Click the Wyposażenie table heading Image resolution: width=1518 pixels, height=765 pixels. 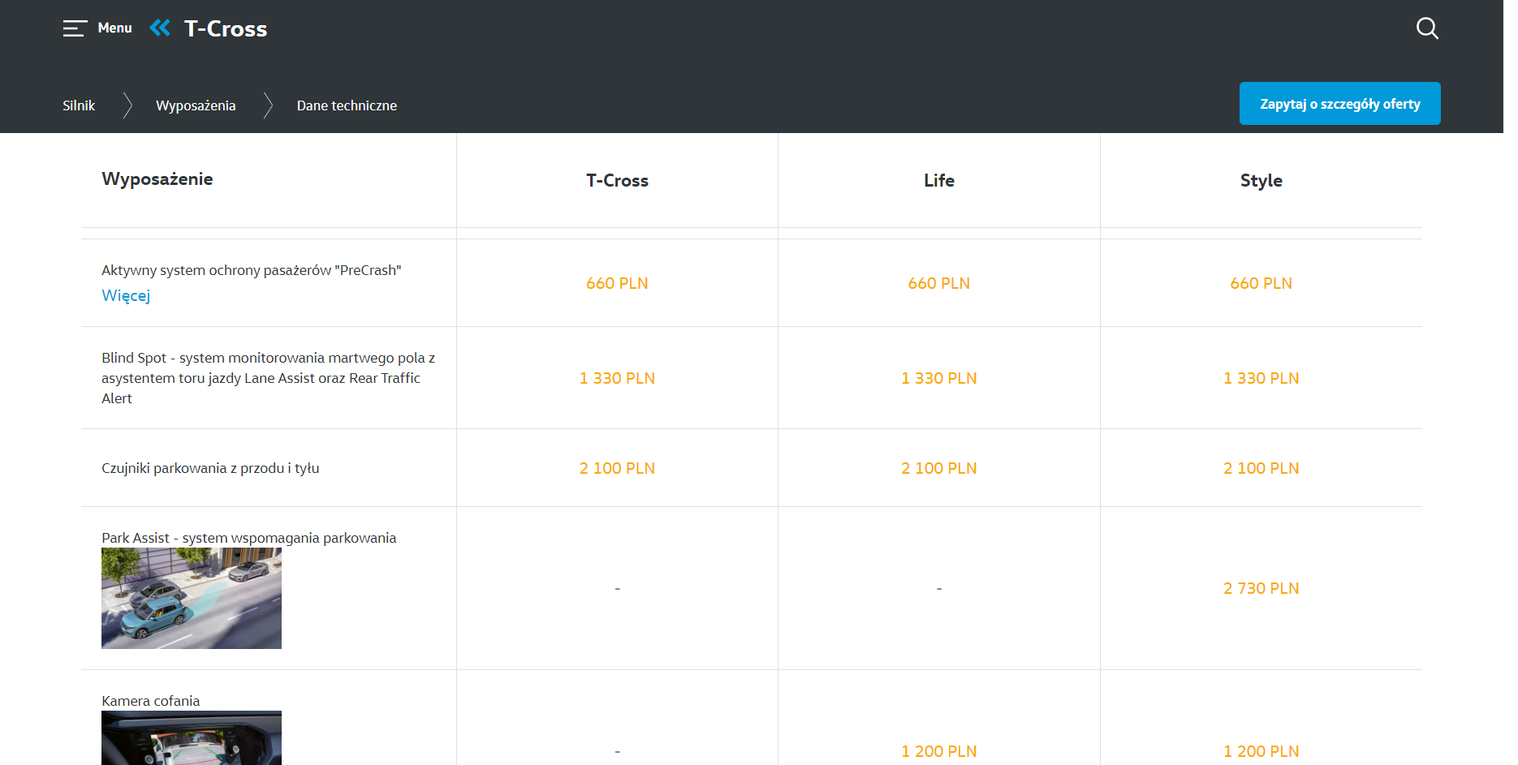tap(157, 179)
